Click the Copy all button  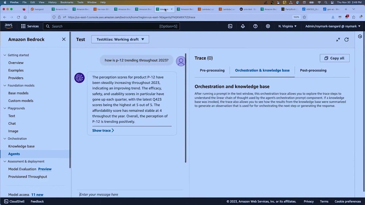(335, 58)
